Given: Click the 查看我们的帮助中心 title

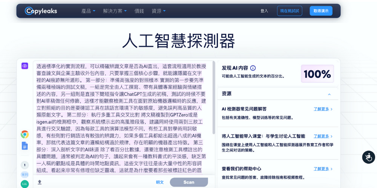Looking at the screenshot, I should (x=241, y=169).
